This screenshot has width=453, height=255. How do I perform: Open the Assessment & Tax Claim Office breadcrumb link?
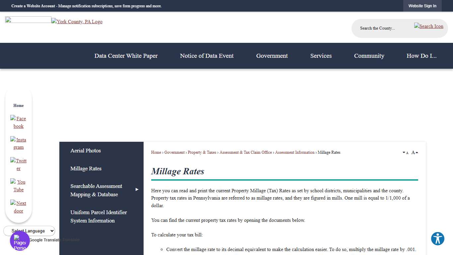click(x=245, y=152)
